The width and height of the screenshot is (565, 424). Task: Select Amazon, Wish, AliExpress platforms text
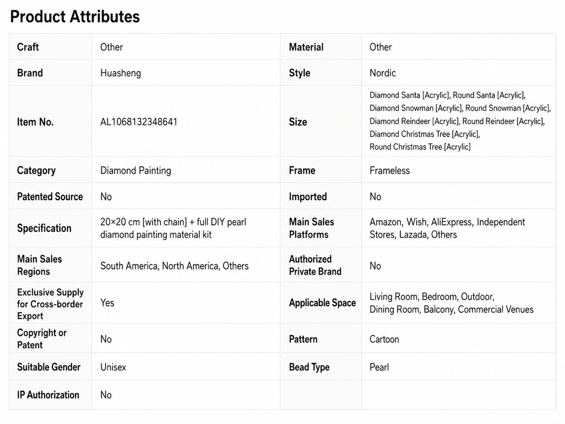click(x=447, y=228)
